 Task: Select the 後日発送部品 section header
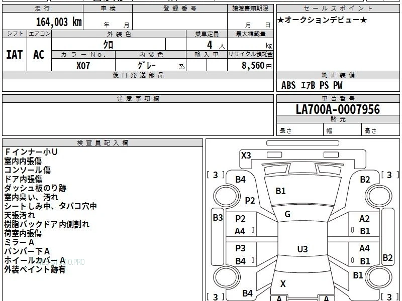point(138,75)
